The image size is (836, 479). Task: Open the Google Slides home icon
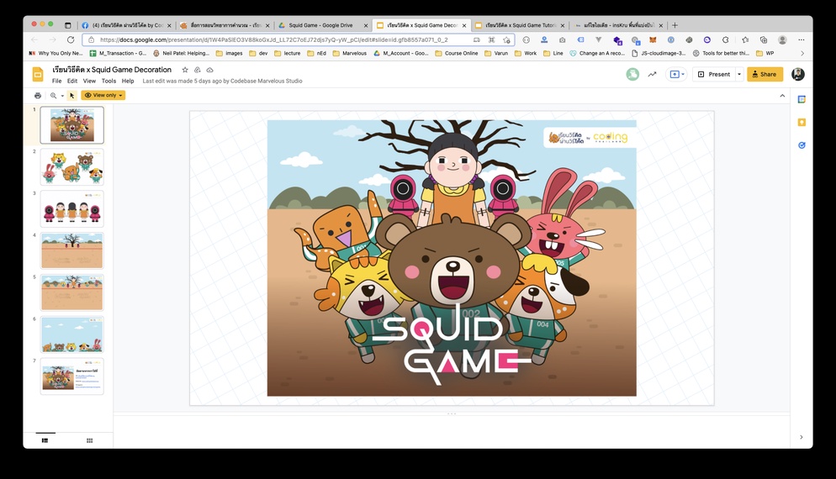[x=38, y=75]
